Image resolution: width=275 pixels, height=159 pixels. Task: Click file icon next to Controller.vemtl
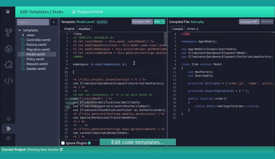pyautogui.click(x=23, y=40)
